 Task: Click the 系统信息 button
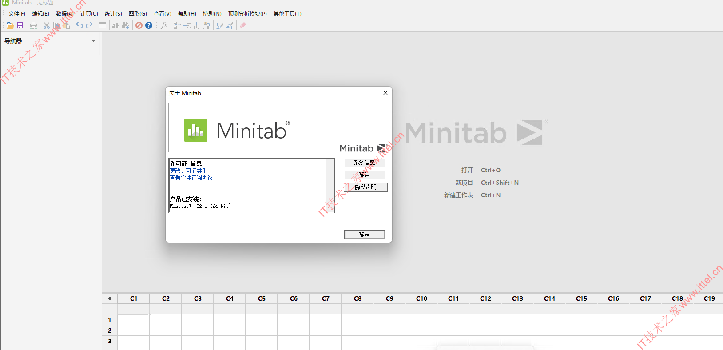[365, 163]
